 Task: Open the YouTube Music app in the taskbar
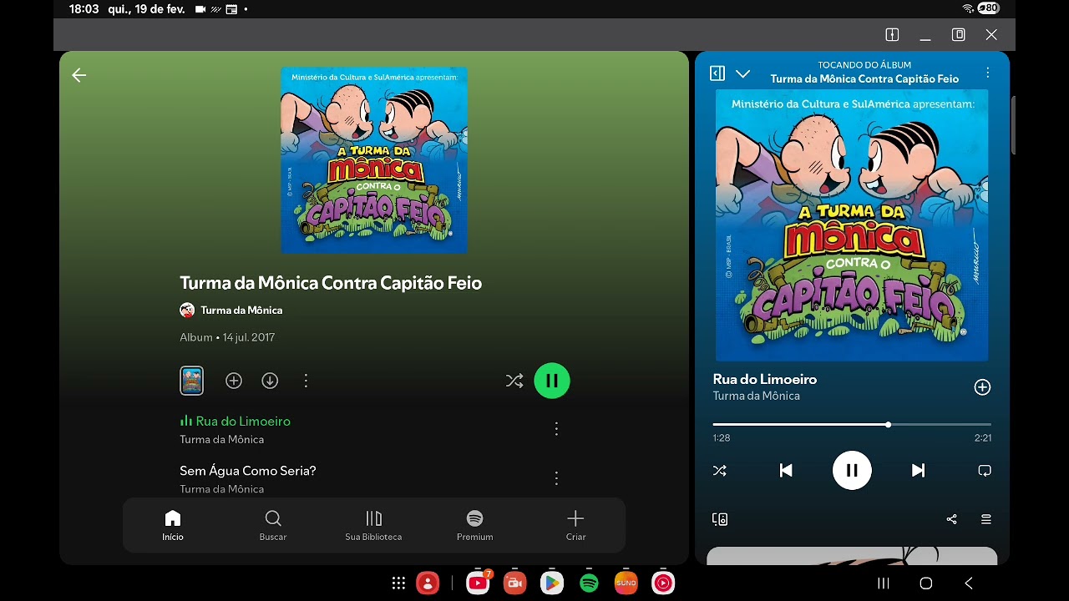coord(663,583)
